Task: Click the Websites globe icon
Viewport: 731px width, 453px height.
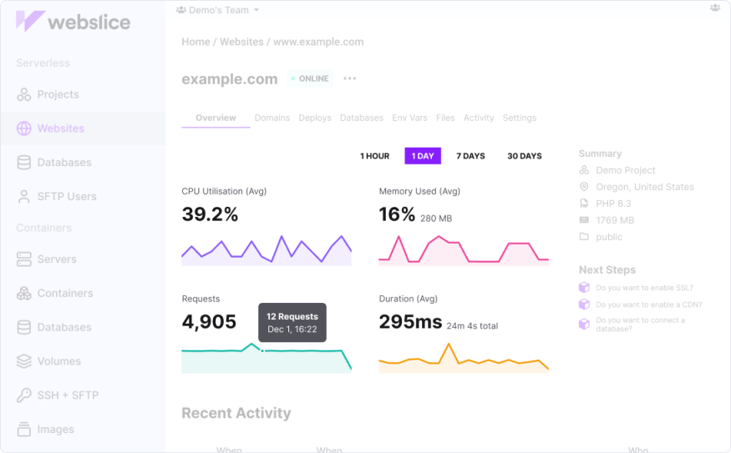Action: click(24, 128)
